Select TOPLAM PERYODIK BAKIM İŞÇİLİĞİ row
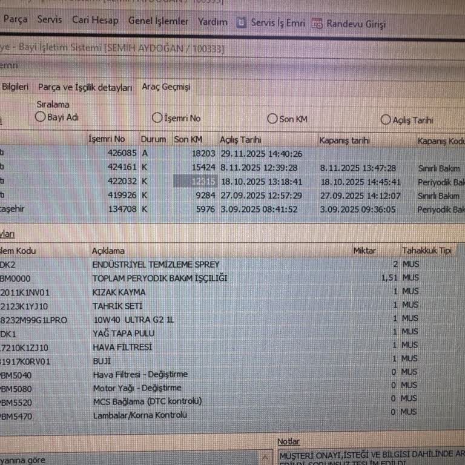Viewport: 465px width, 465px height. (x=228, y=278)
